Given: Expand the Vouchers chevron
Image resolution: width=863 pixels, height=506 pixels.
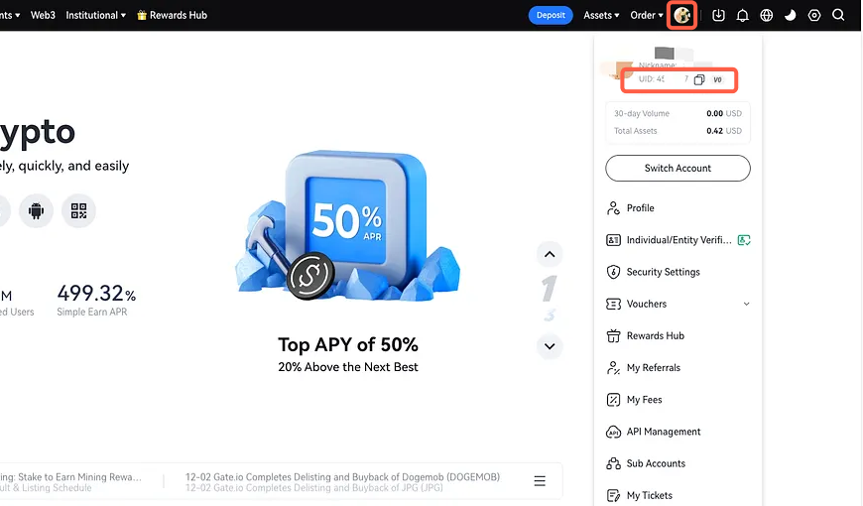Looking at the screenshot, I should pos(746,304).
